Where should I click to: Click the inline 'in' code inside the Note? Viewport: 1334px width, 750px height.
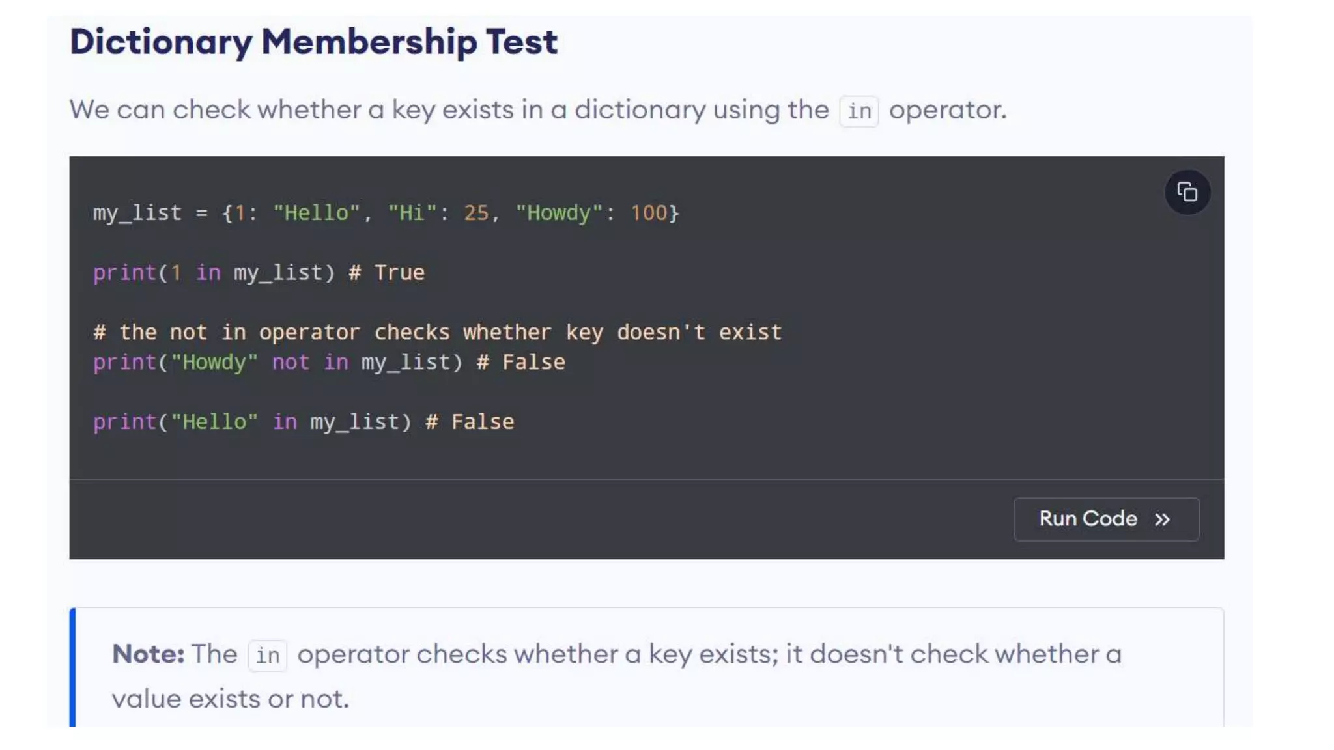(x=267, y=656)
